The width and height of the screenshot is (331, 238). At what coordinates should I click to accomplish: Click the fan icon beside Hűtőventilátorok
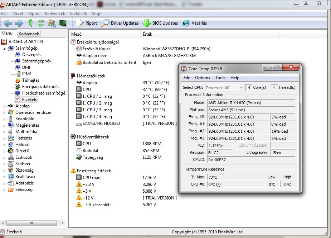click(x=73, y=137)
